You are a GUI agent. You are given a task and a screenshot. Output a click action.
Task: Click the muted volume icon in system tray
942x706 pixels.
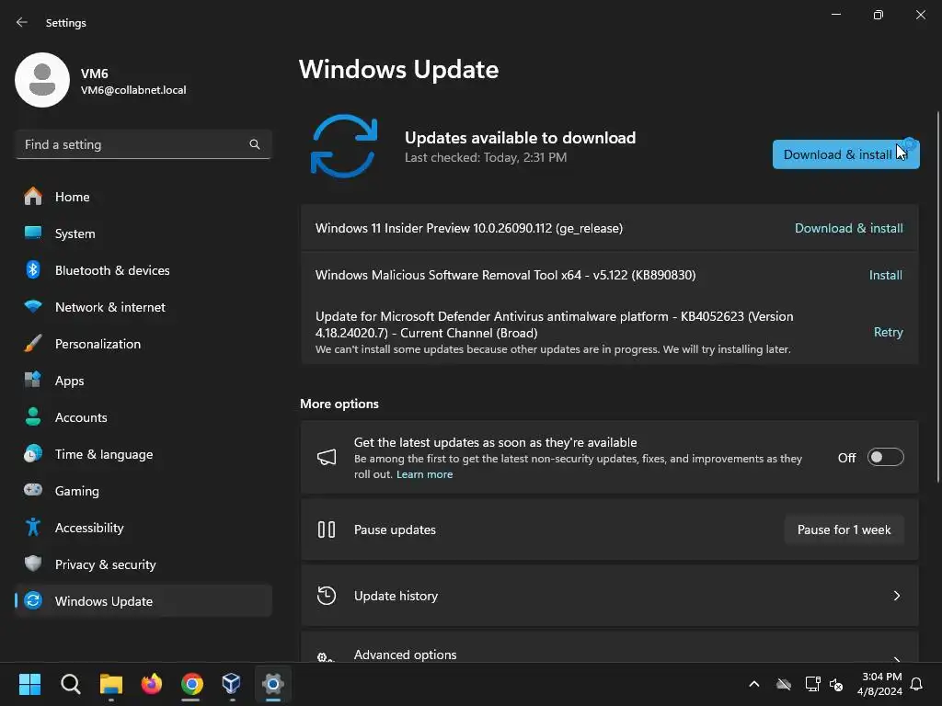tap(835, 684)
